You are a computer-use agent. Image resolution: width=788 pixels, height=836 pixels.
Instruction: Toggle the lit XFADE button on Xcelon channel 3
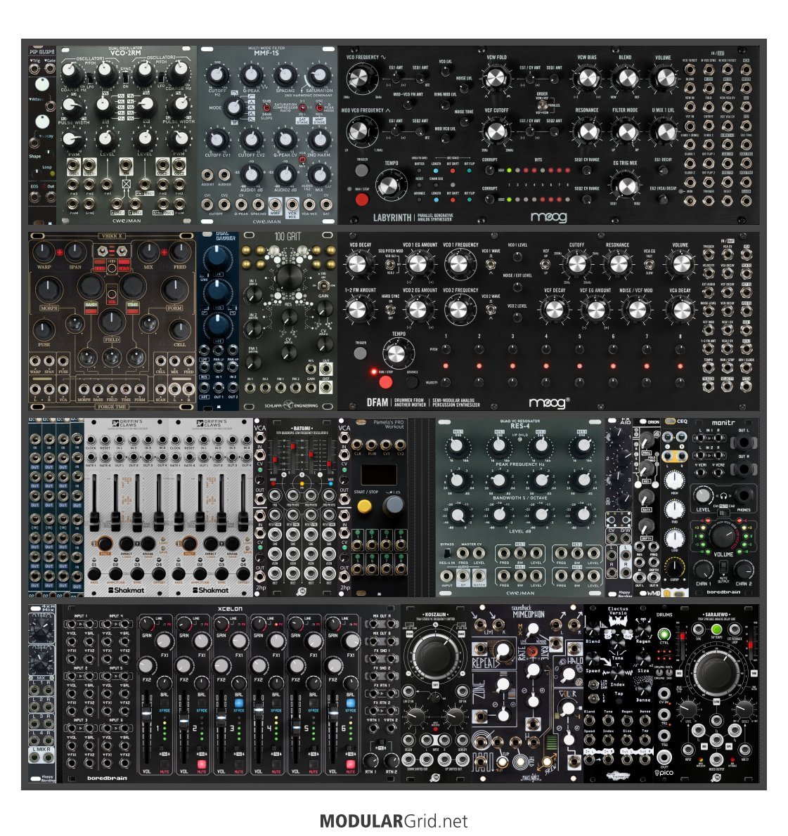[x=239, y=703]
